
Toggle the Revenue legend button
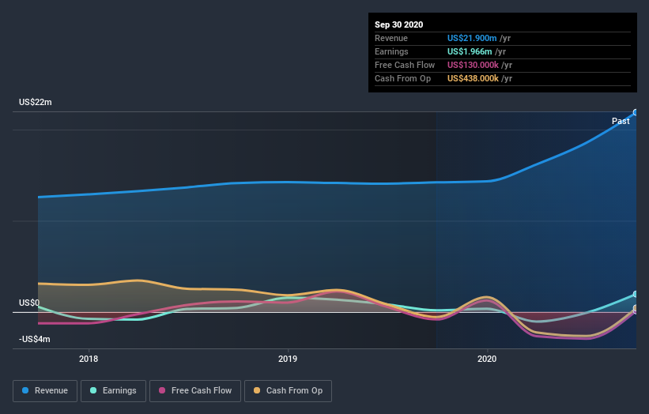point(45,391)
